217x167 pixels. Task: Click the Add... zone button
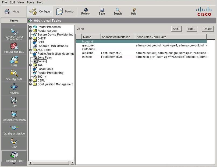coord(176,29)
